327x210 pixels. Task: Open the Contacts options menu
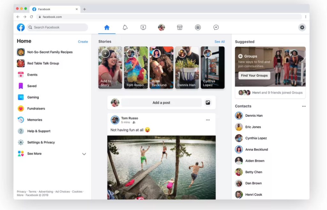(x=304, y=106)
